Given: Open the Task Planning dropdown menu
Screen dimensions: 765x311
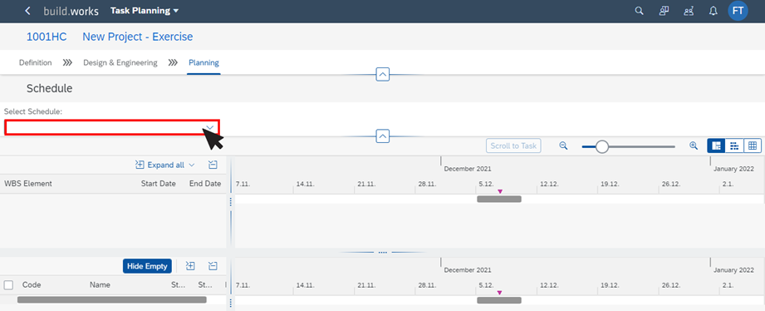Looking at the screenshot, I should [x=145, y=11].
